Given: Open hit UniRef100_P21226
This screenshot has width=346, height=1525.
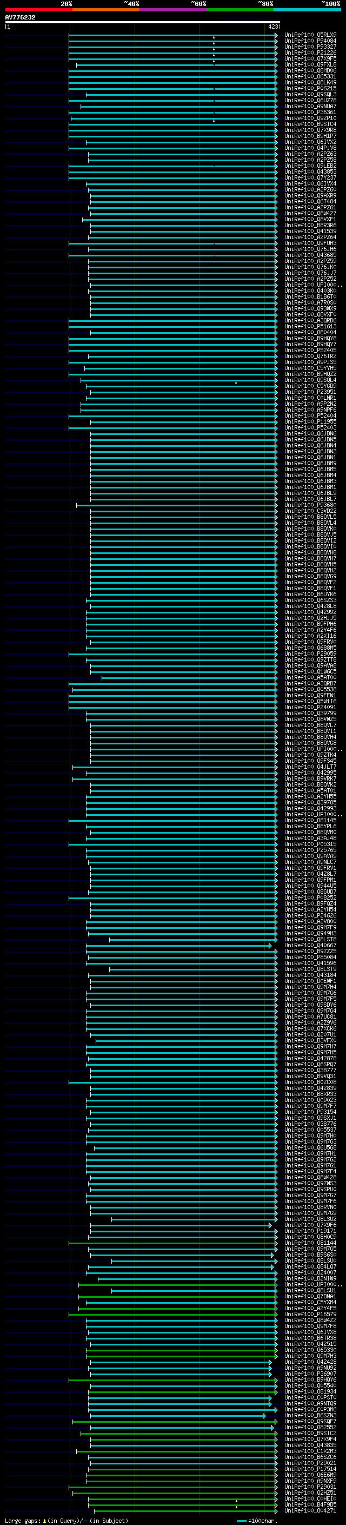Looking at the screenshot, I should pos(310,52).
